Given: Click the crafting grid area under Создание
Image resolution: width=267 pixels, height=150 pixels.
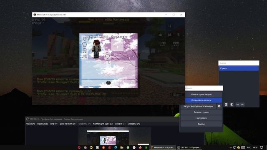Looking at the screenshot, I should point(117,45).
